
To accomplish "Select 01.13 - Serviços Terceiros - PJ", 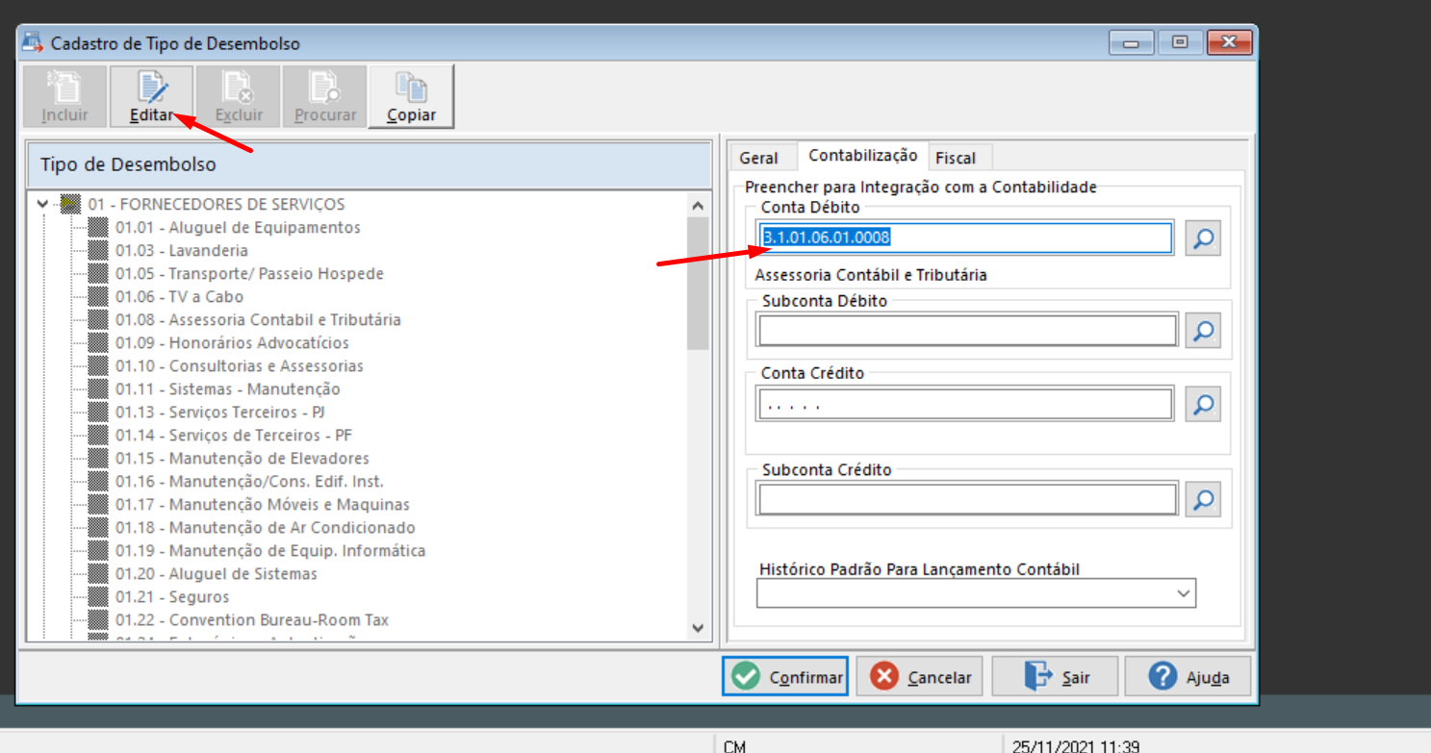I will click(220, 412).
